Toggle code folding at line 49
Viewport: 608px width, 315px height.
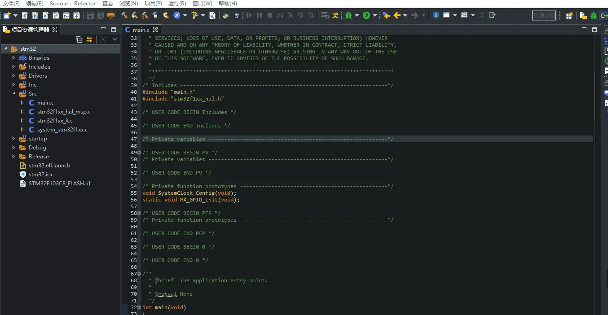pos(139,153)
